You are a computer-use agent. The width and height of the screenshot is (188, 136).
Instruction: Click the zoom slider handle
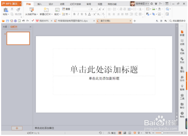tap(162, 133)
